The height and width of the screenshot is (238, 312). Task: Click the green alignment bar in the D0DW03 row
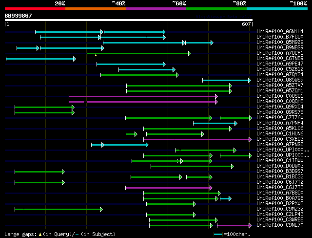pyautogui.click(x=192, y=166)
